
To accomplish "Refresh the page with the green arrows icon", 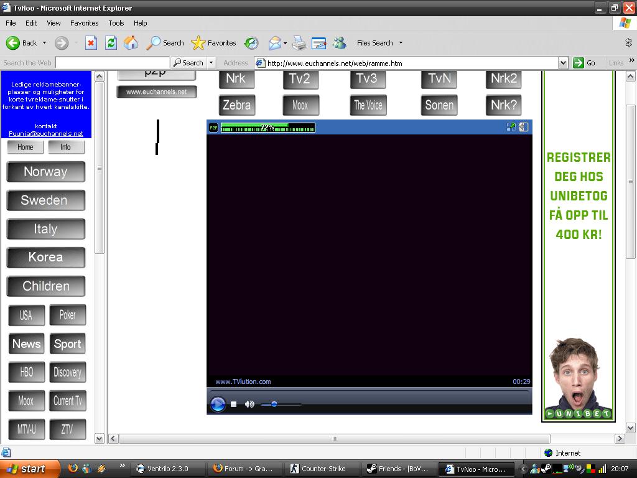I will [111, 43].
